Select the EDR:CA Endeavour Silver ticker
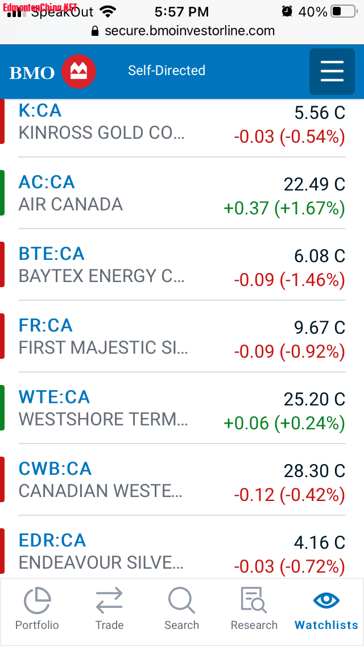Screen dimensions: 364x646 point(52,541)
